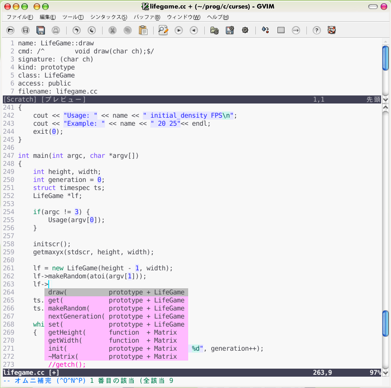391x388 pixels.
Task: Click the [Scratch] [プレビュー] status line
Action: pos(192,99)
